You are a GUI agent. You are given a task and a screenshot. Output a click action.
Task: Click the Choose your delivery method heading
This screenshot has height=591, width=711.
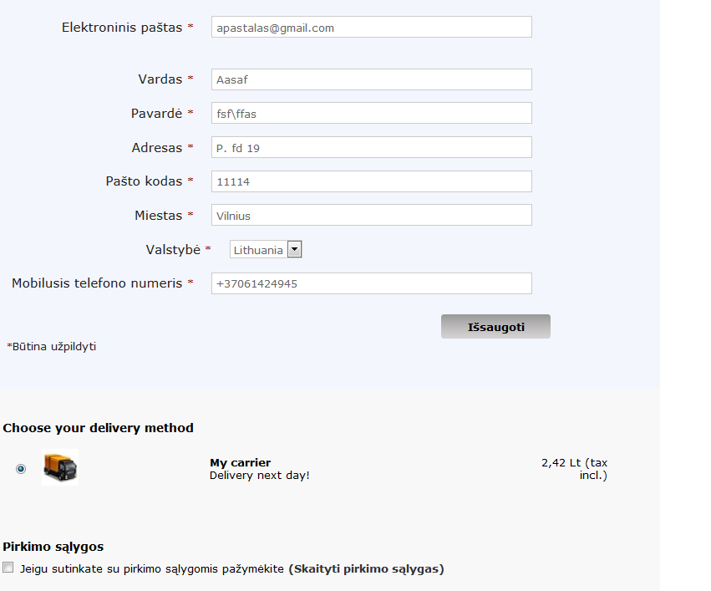98,428
